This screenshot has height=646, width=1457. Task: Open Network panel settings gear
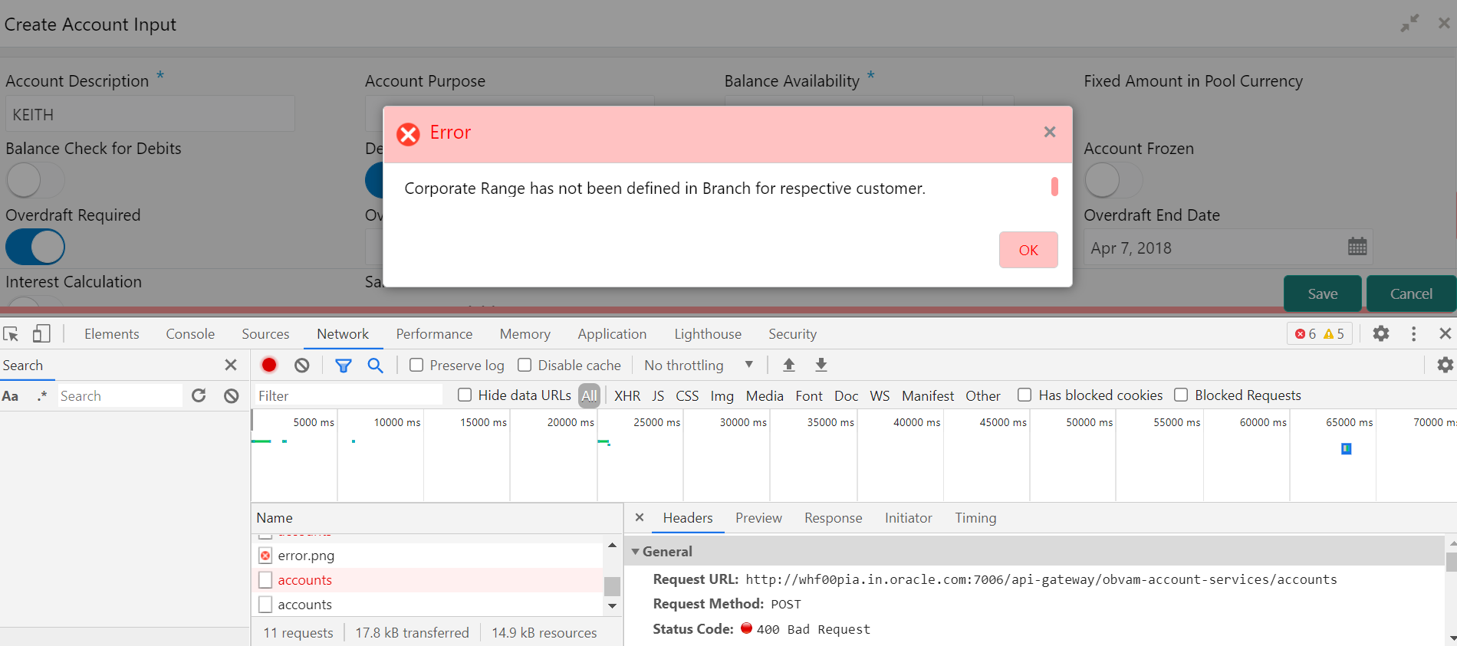pyautogui.click(x=1445, y=365)
